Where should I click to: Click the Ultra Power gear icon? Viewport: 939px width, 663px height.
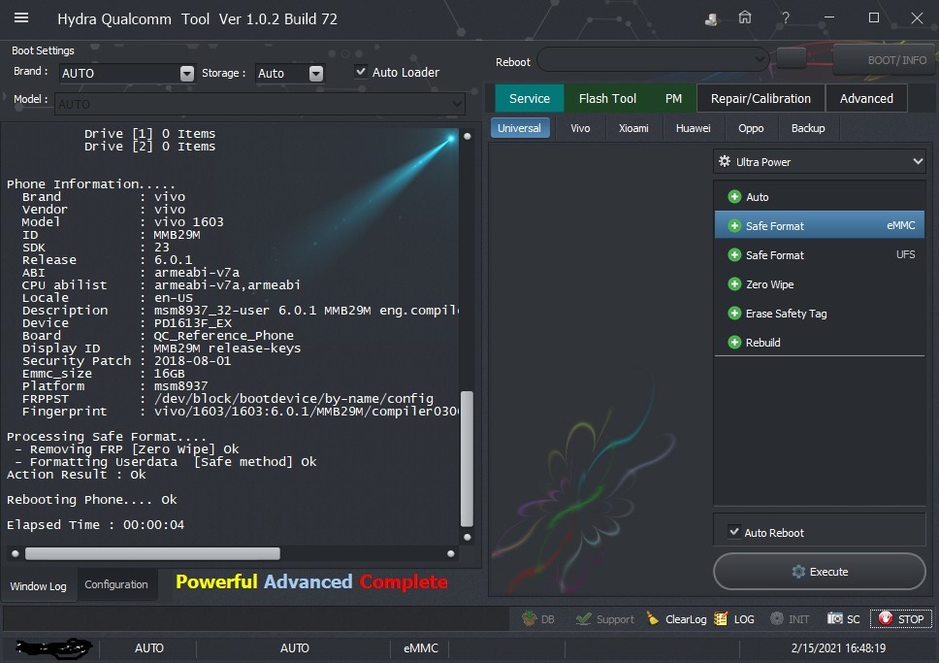[725, 161]
